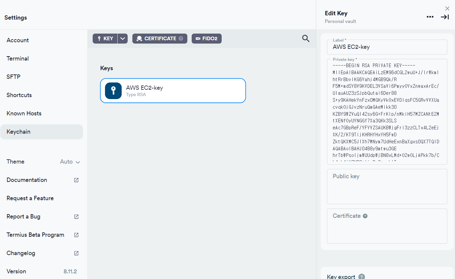Open the three-dots more options menu
The image size is (455, 279).
click(430, 17)
